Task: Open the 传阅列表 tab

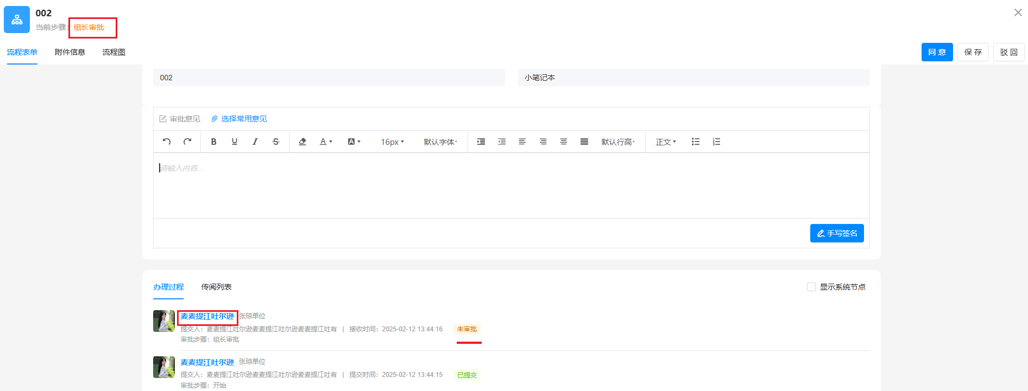Action: tap(216, 287)
